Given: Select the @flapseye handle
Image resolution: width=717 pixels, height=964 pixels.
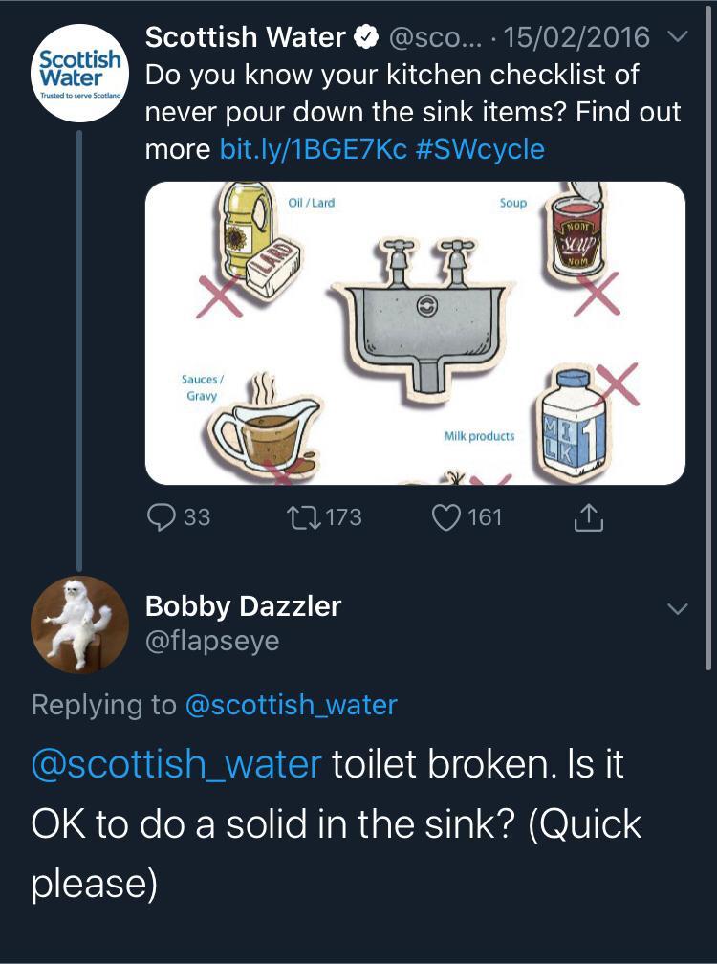Looking at the screenshot, I should coord(212,640).
